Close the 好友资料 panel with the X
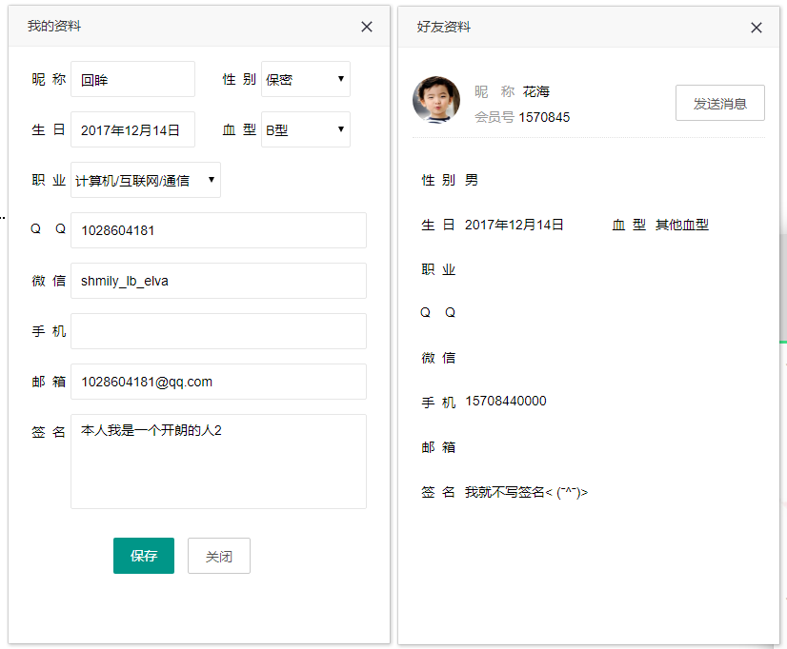The image size is (787, 649). 757,27
